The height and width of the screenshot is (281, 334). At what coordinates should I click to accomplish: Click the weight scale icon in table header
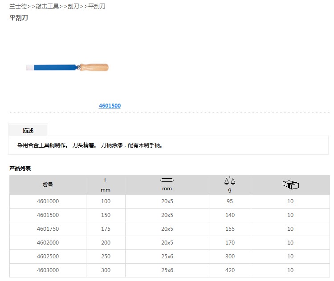(x=230, y=181)
